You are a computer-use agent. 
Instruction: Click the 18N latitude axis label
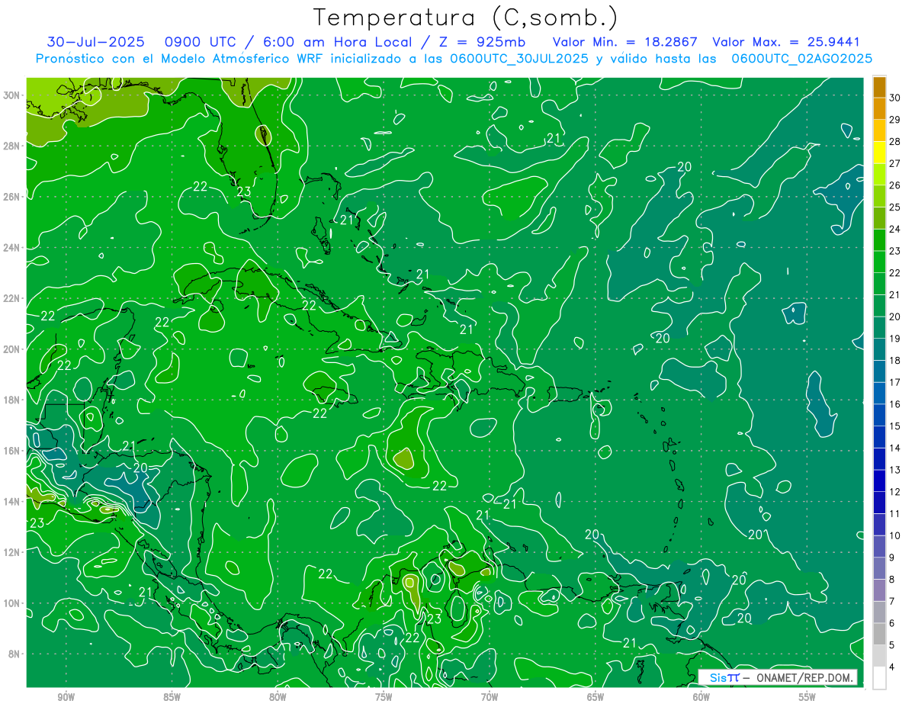(13, 400)
